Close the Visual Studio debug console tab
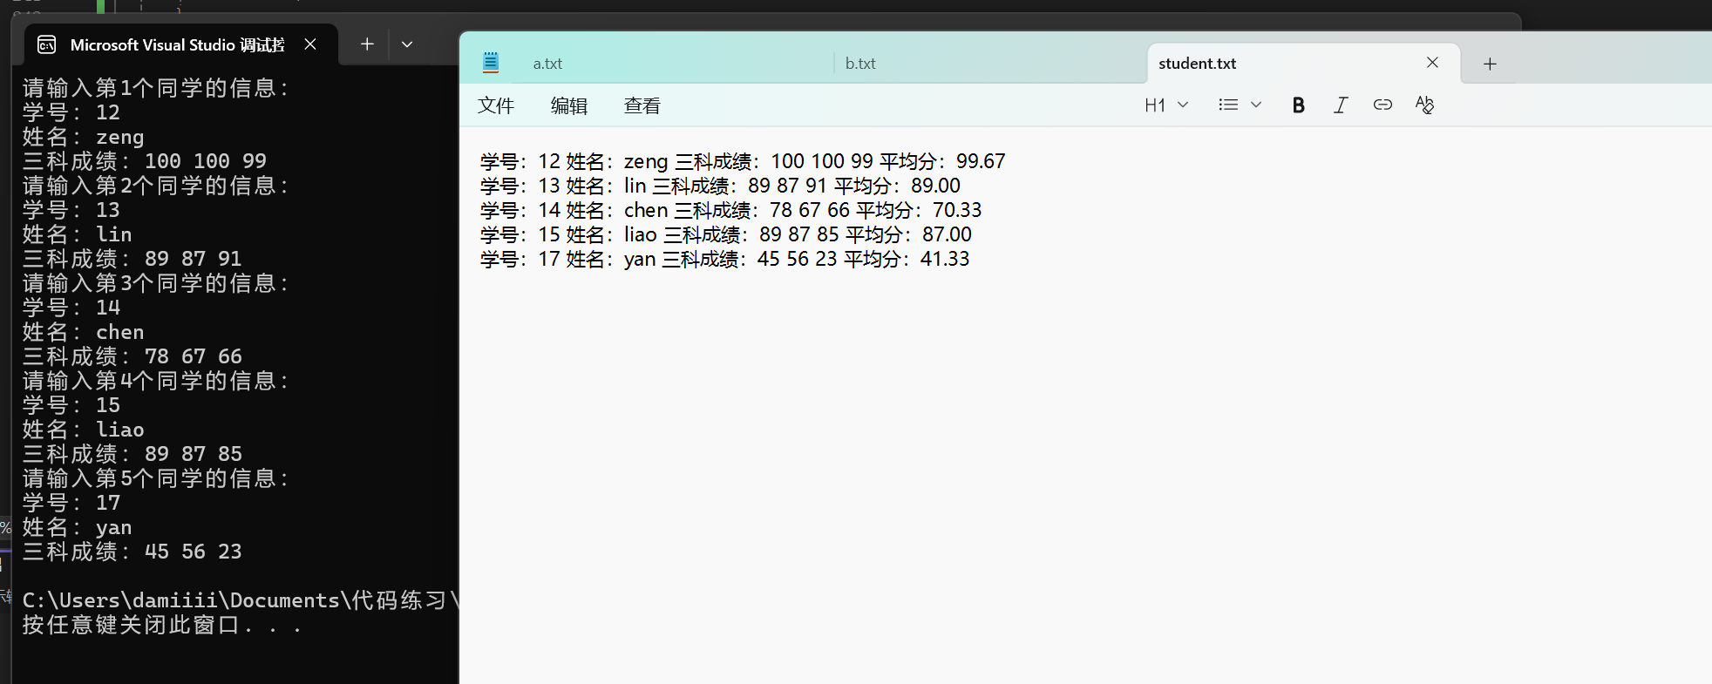This screenshot has height=684, width=1712. coord(310,44)
